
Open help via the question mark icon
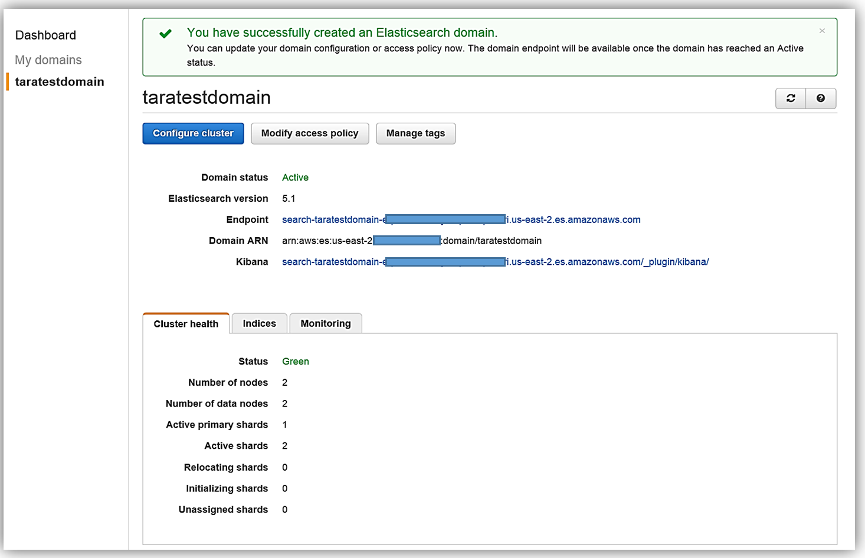coord(821,99)
